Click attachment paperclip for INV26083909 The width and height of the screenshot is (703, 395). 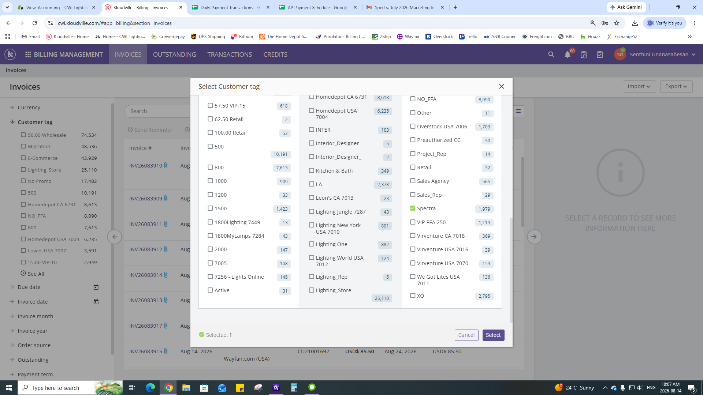point(166,199)
